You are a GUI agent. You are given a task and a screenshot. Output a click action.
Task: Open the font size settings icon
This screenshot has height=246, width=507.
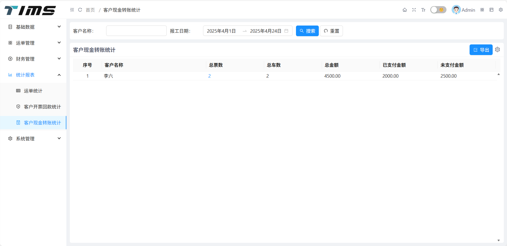pos(423,10)
